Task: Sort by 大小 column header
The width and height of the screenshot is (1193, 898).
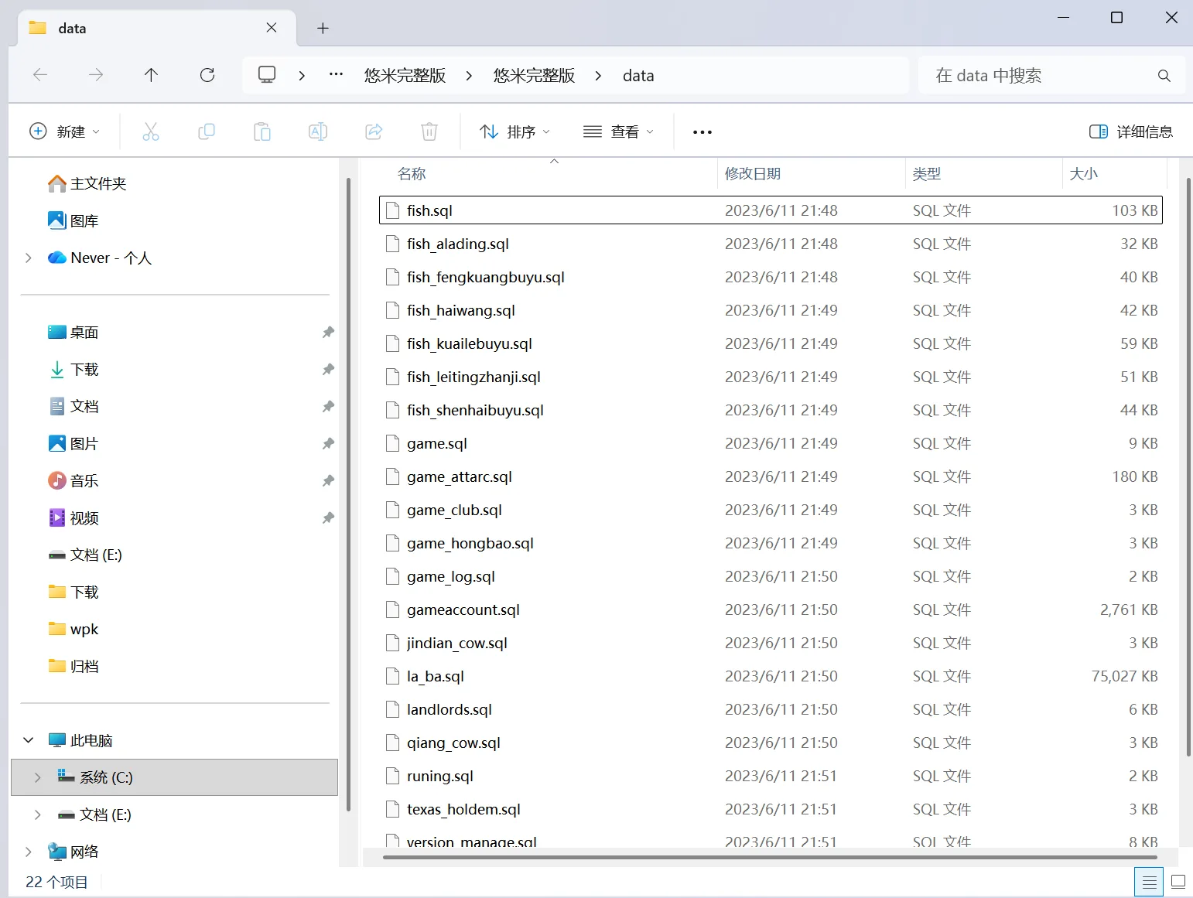Action: tap(1083, 174)
